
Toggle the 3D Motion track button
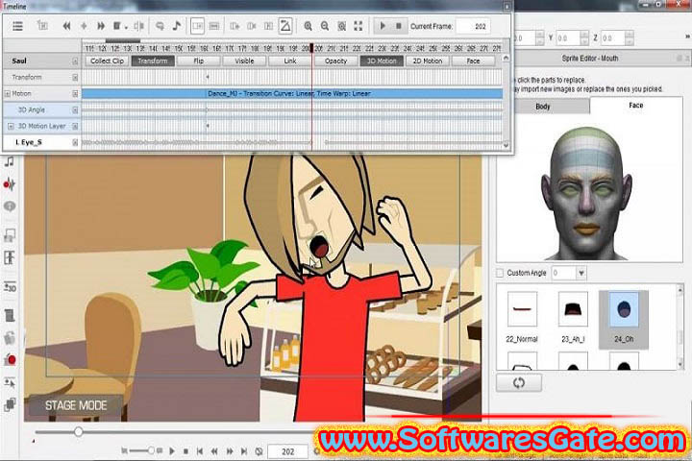[x=382, y=61]
